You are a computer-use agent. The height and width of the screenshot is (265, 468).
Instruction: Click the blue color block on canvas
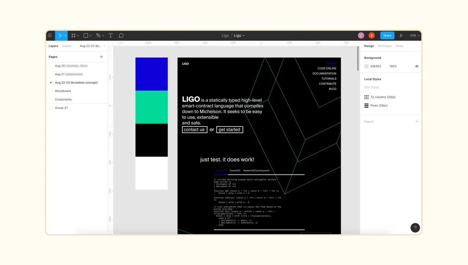152,74
